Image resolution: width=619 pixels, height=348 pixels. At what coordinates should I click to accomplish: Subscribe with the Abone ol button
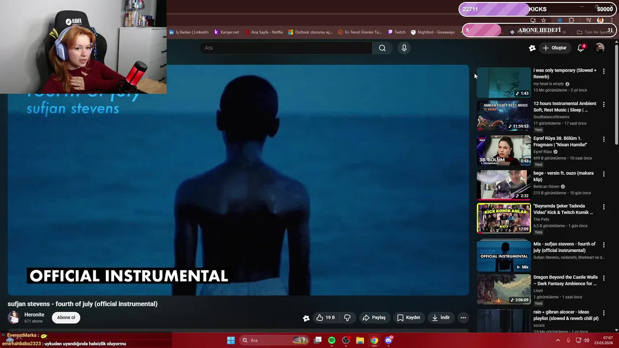(x=66, y=318)
